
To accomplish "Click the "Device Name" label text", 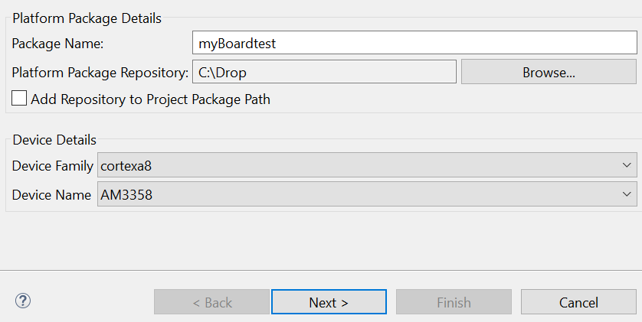I will (x=51, y=195).
